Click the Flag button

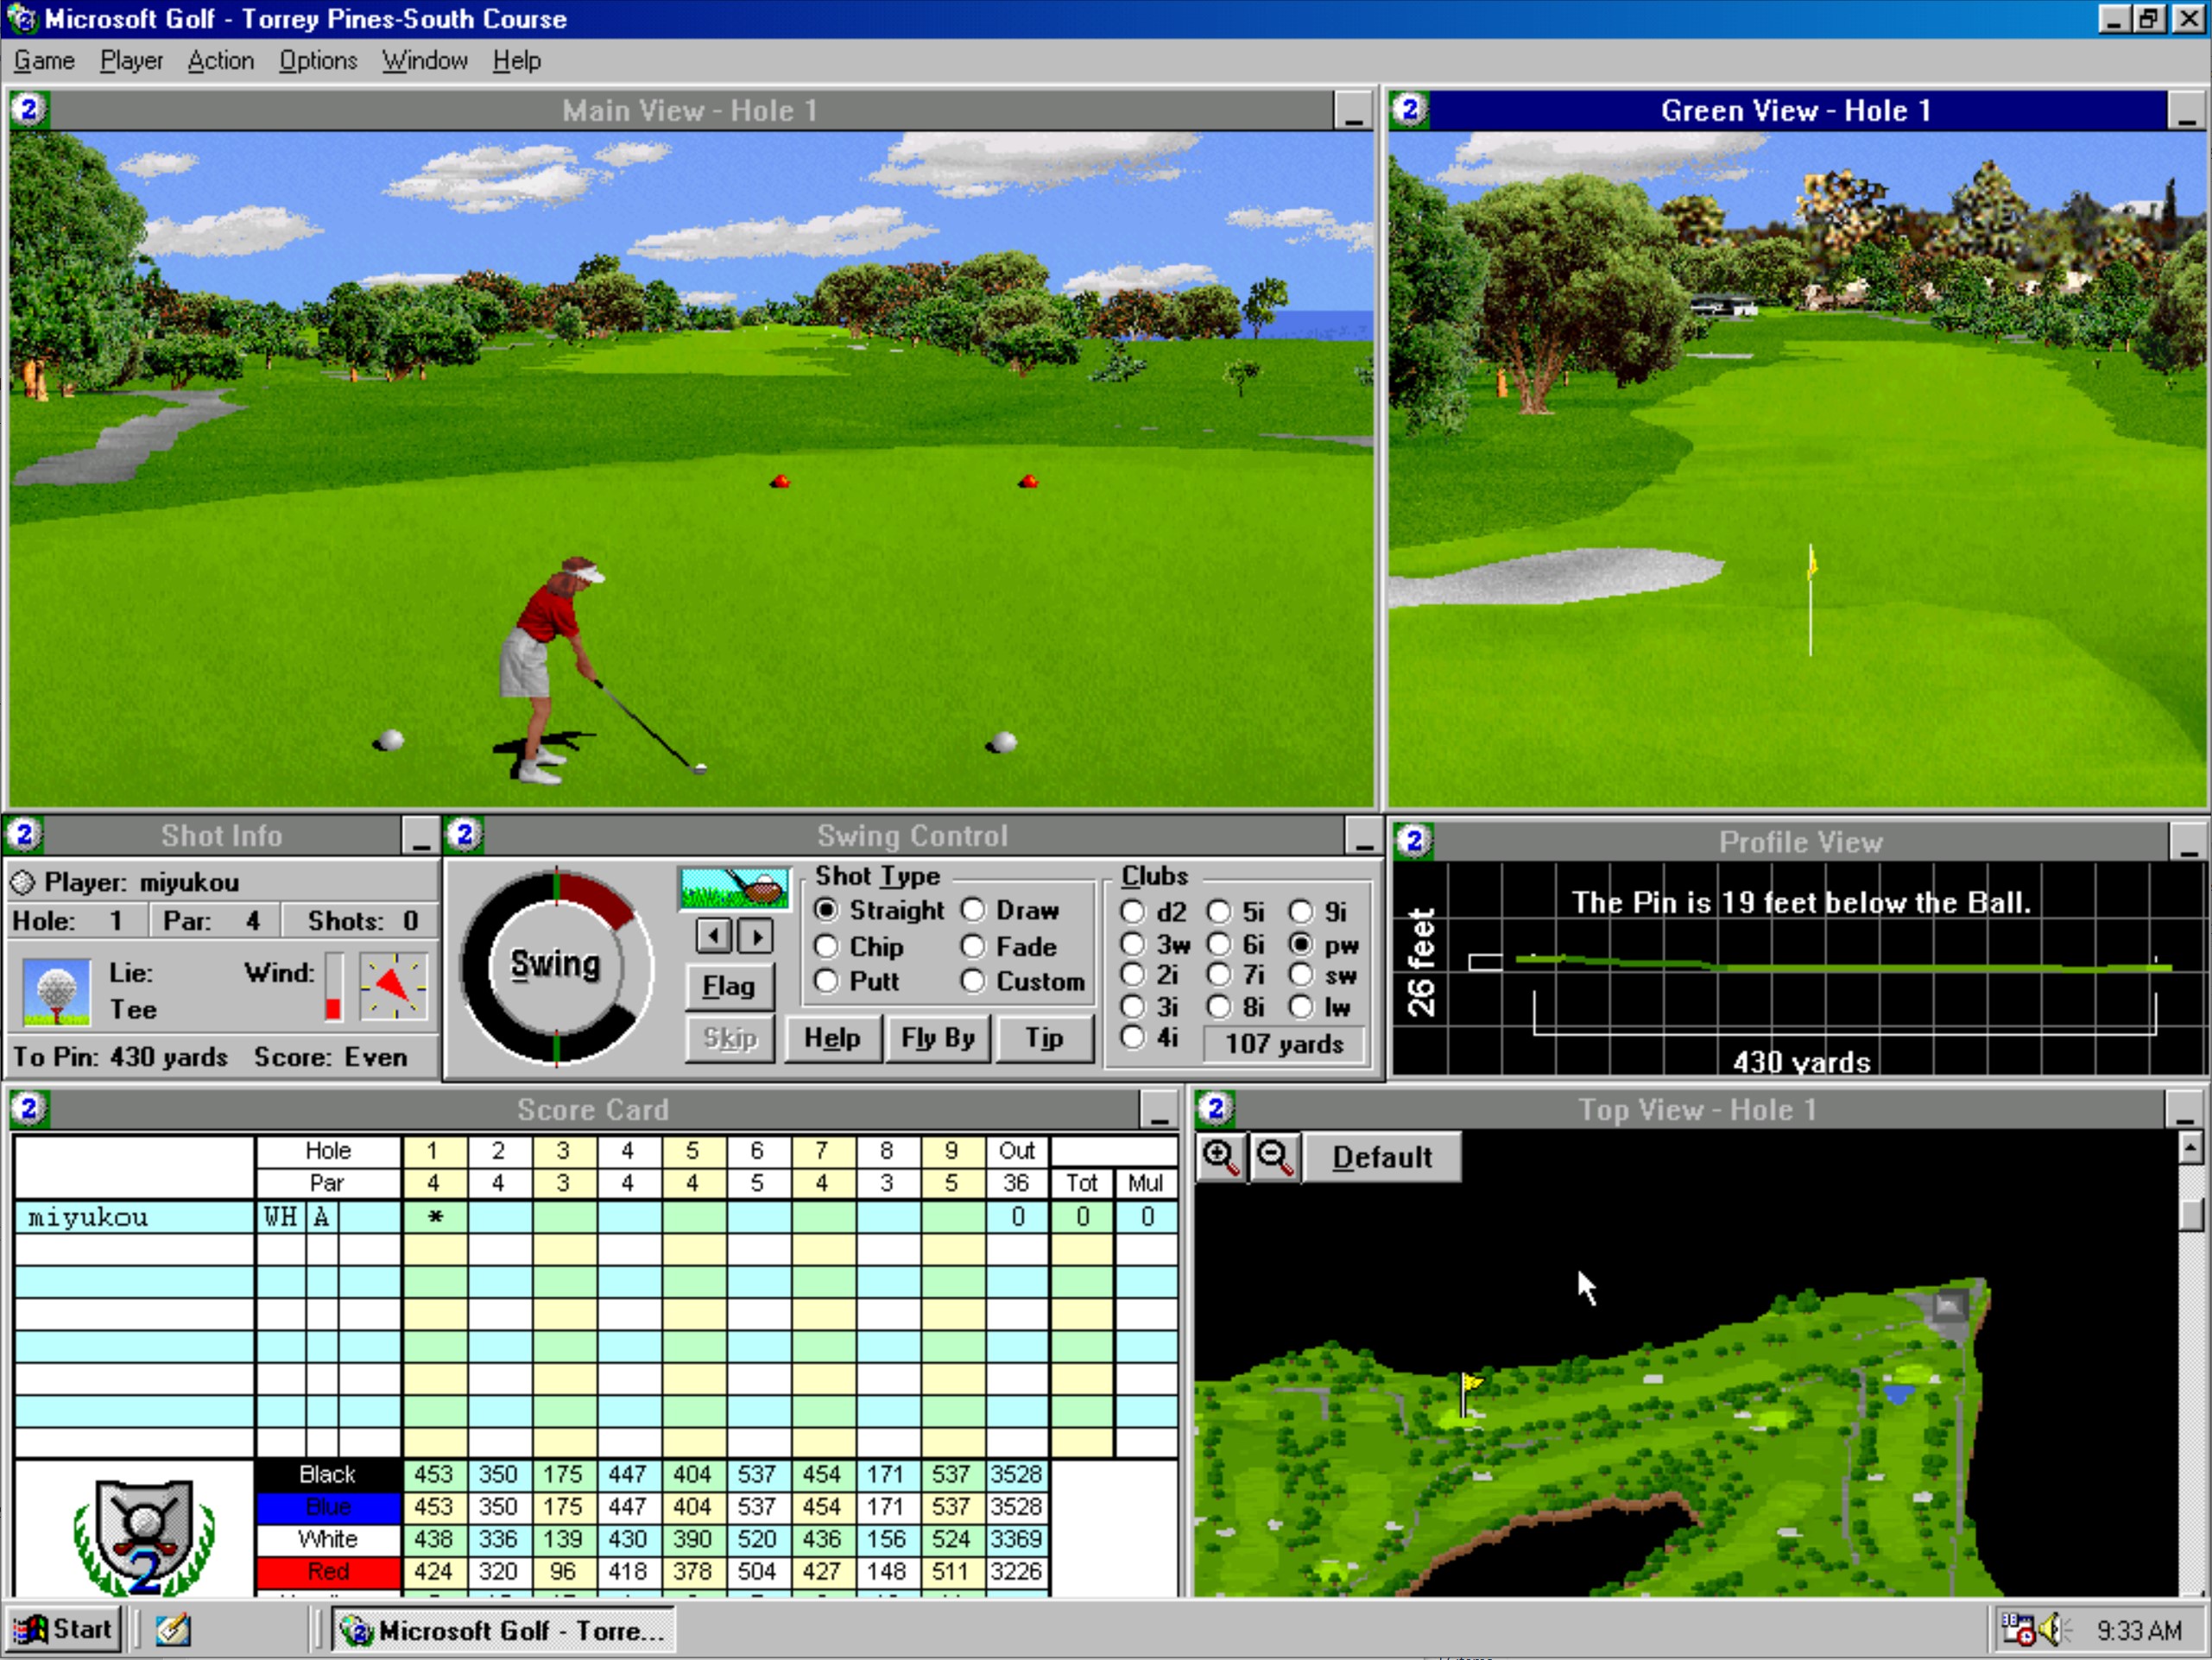click(x=729, y=986)
